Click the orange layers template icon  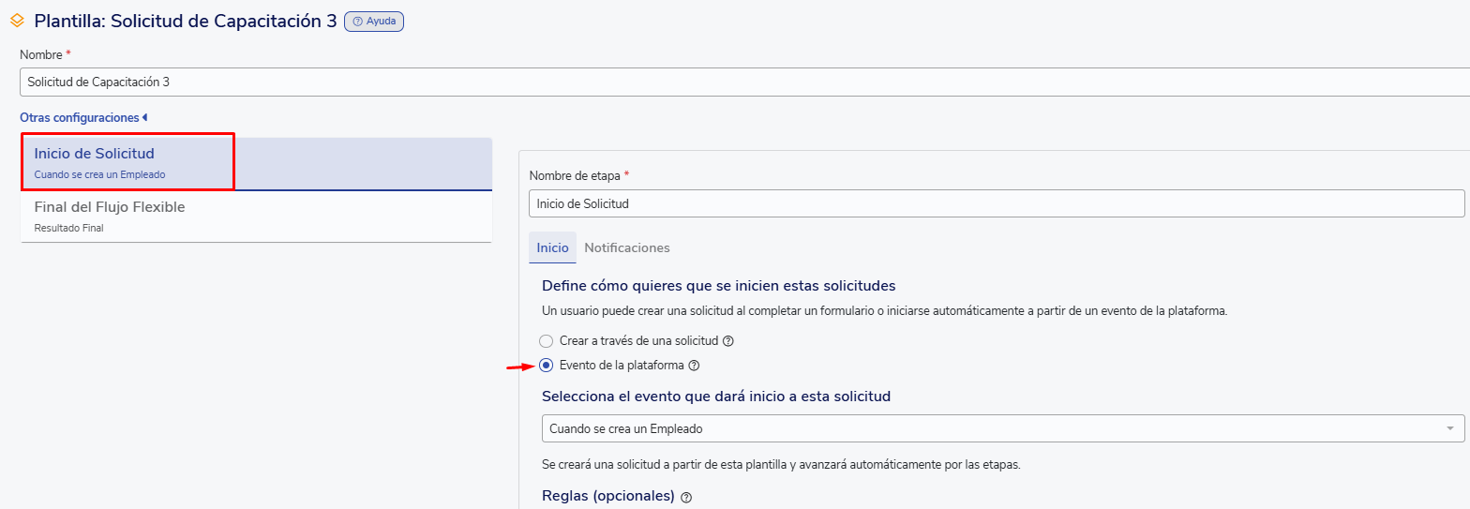pos(17,21)
